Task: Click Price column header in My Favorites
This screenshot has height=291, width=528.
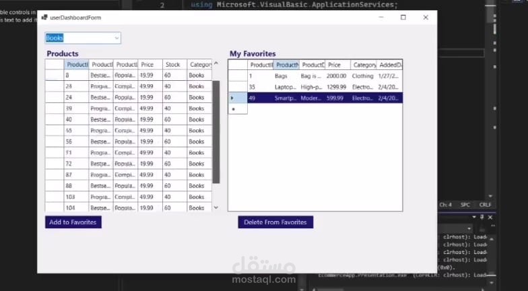Action: (x=338, y=65)
